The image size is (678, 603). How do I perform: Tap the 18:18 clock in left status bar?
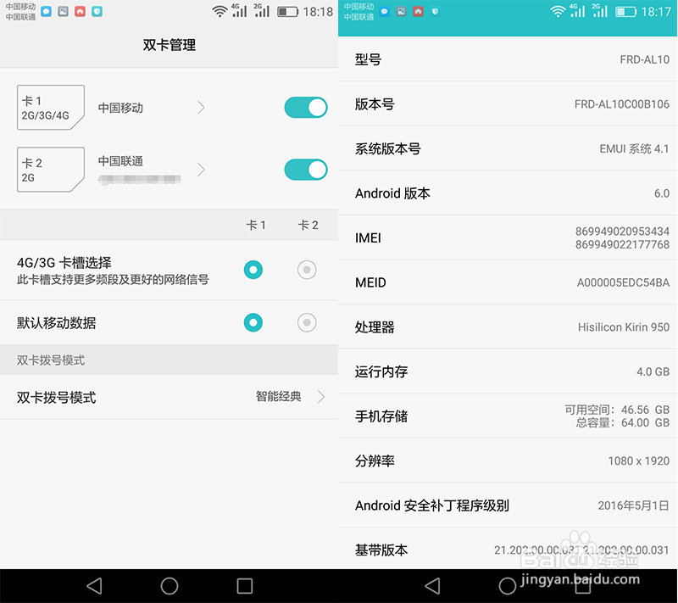pyautogui.click(x=318, y=12)
